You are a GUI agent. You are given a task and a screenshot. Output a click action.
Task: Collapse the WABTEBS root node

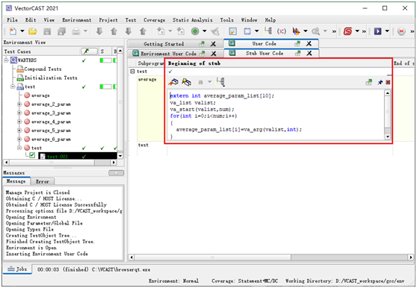(x=7, y=60)
